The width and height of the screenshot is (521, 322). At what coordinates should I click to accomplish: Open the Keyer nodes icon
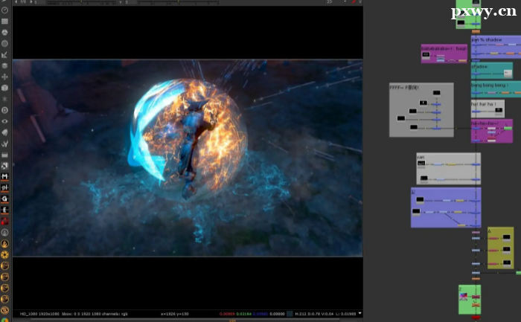4,54
